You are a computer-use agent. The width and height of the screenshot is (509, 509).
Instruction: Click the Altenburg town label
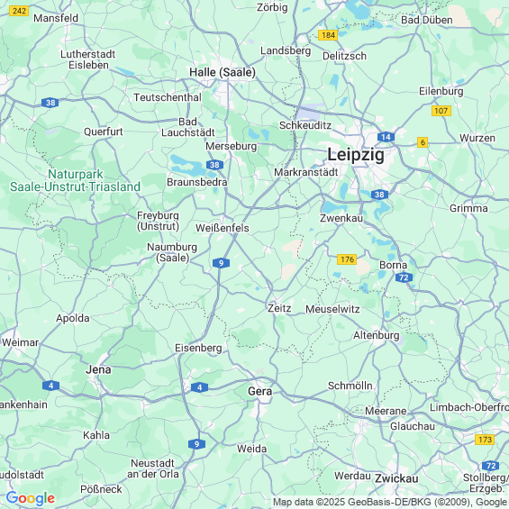pyautogui.click(x=377, y=335)
